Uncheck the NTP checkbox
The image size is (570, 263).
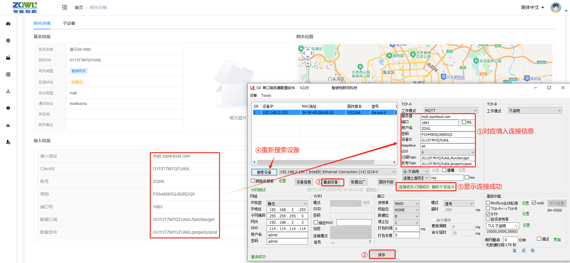click(488, 214)
